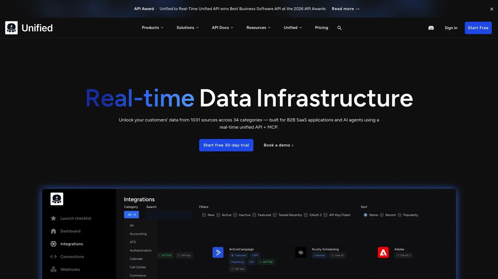Select the ActiveCampaign blue logo icon
The width and height of the screenshot is (498, 279).
pyautogui.click(x=218, y=252)
